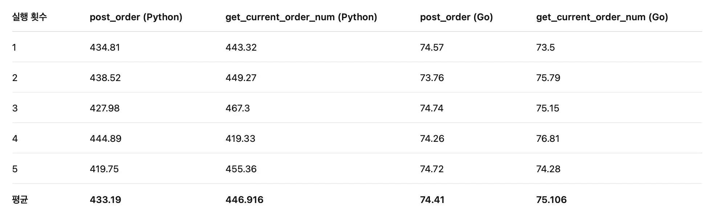Select the bold 74.41 average cell
This screenshot has width=713, height=220.
click(x=432, y=200)
